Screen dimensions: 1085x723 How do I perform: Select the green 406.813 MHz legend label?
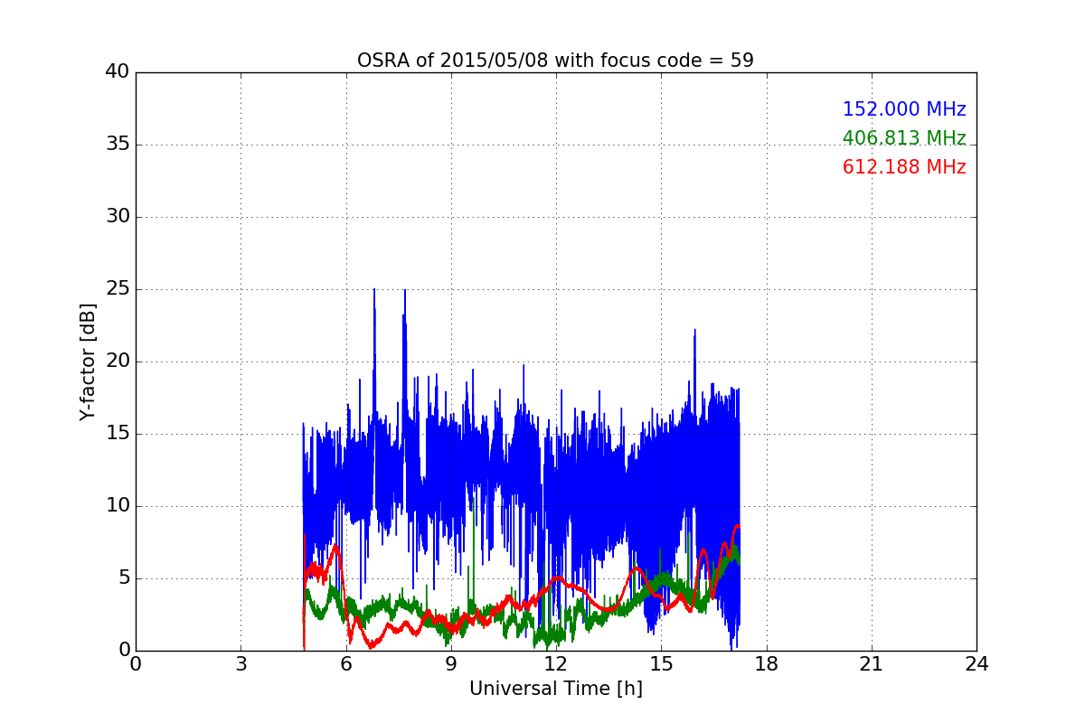coord(904,138)
